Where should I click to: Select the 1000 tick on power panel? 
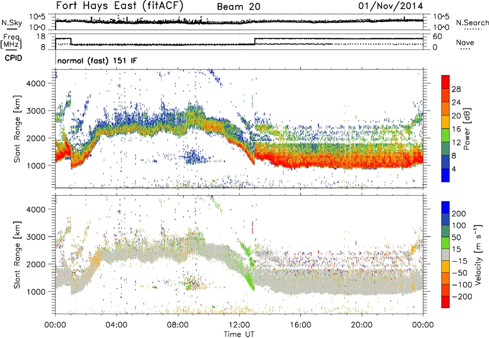point(35,165)
